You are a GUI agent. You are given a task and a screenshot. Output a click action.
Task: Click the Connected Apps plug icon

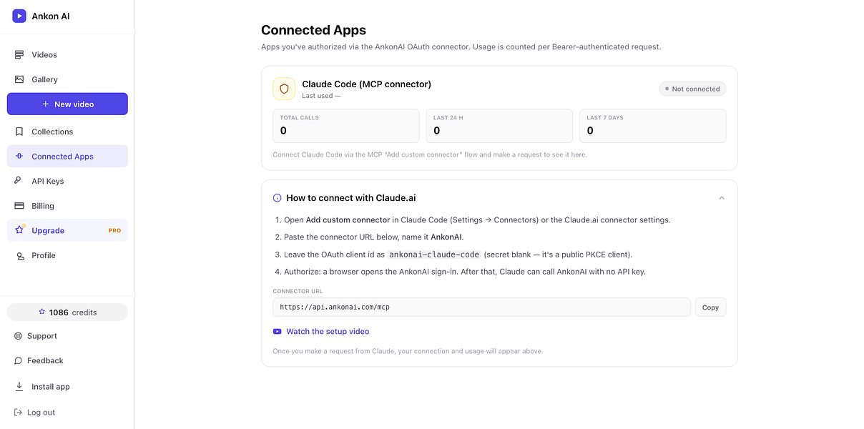19,156
